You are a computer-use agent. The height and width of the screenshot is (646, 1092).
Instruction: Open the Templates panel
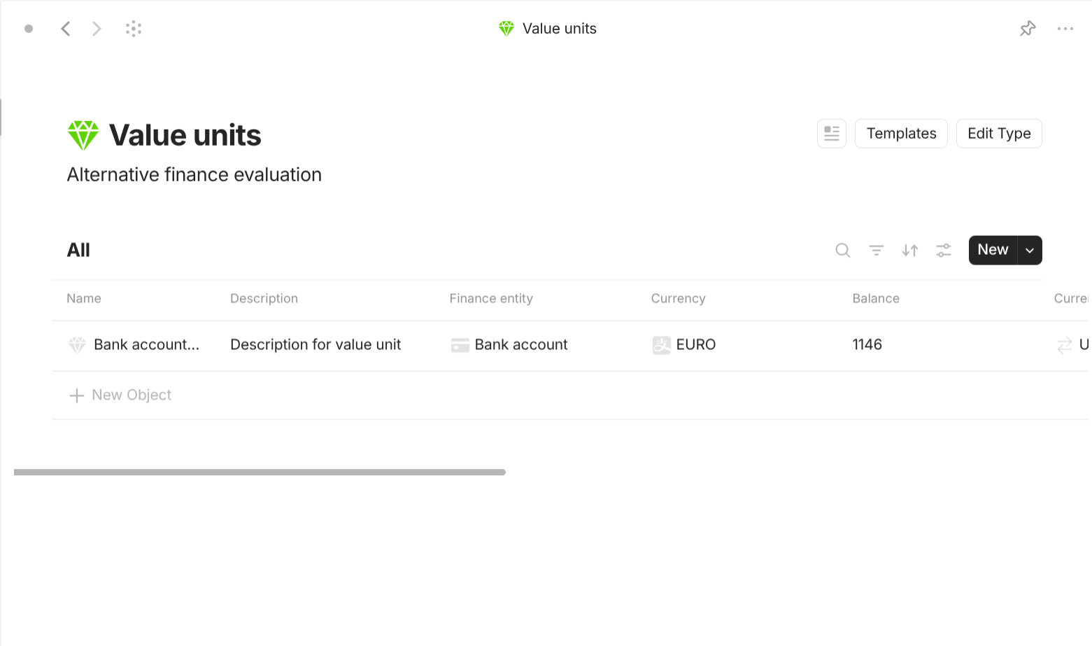point(901,133)
